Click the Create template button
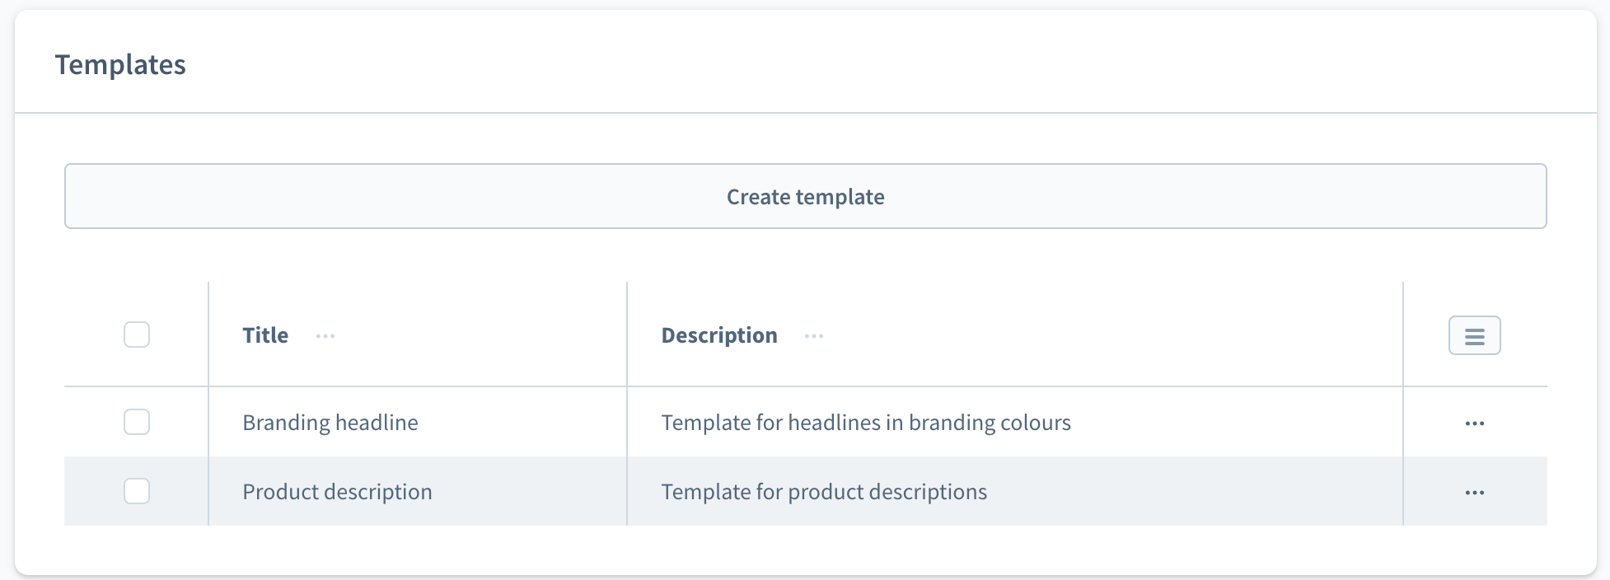Image resolution: width=1610 pixels, height=580 pixels. tap(805, 197)
